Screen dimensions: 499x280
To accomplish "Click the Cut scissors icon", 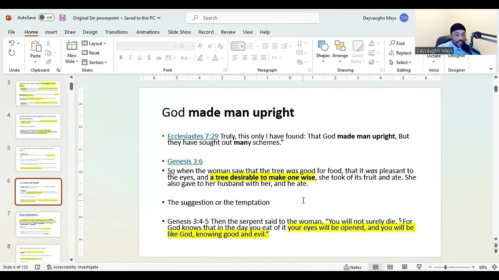I will click(48, 44).
